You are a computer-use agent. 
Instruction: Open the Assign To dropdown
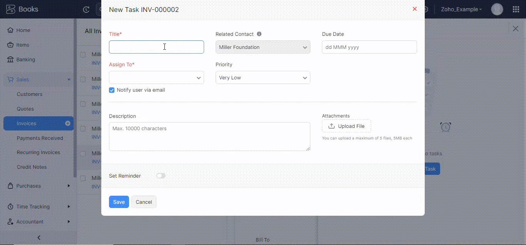pyautogui.click(x=156, y=78)
